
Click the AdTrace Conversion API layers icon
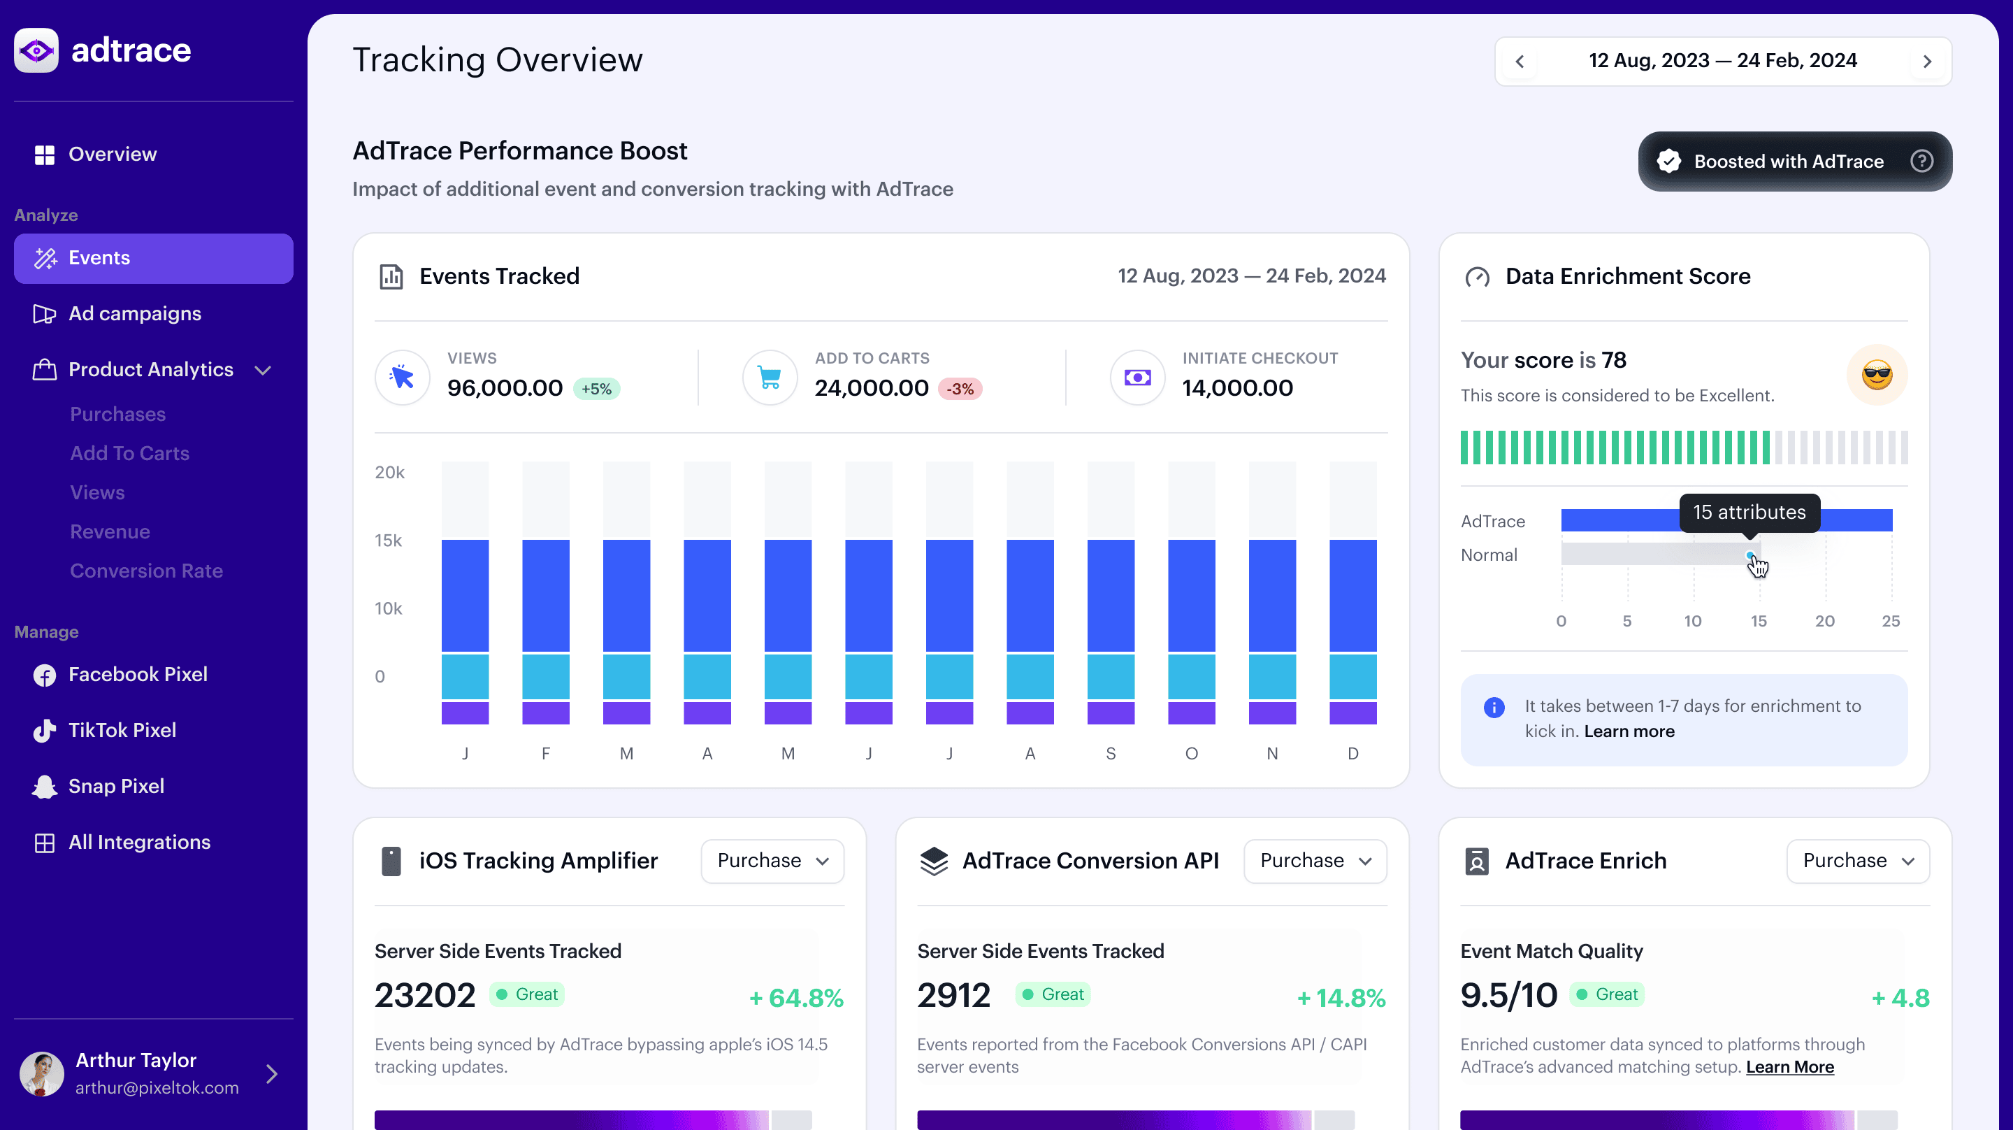(x=934, y=861)
